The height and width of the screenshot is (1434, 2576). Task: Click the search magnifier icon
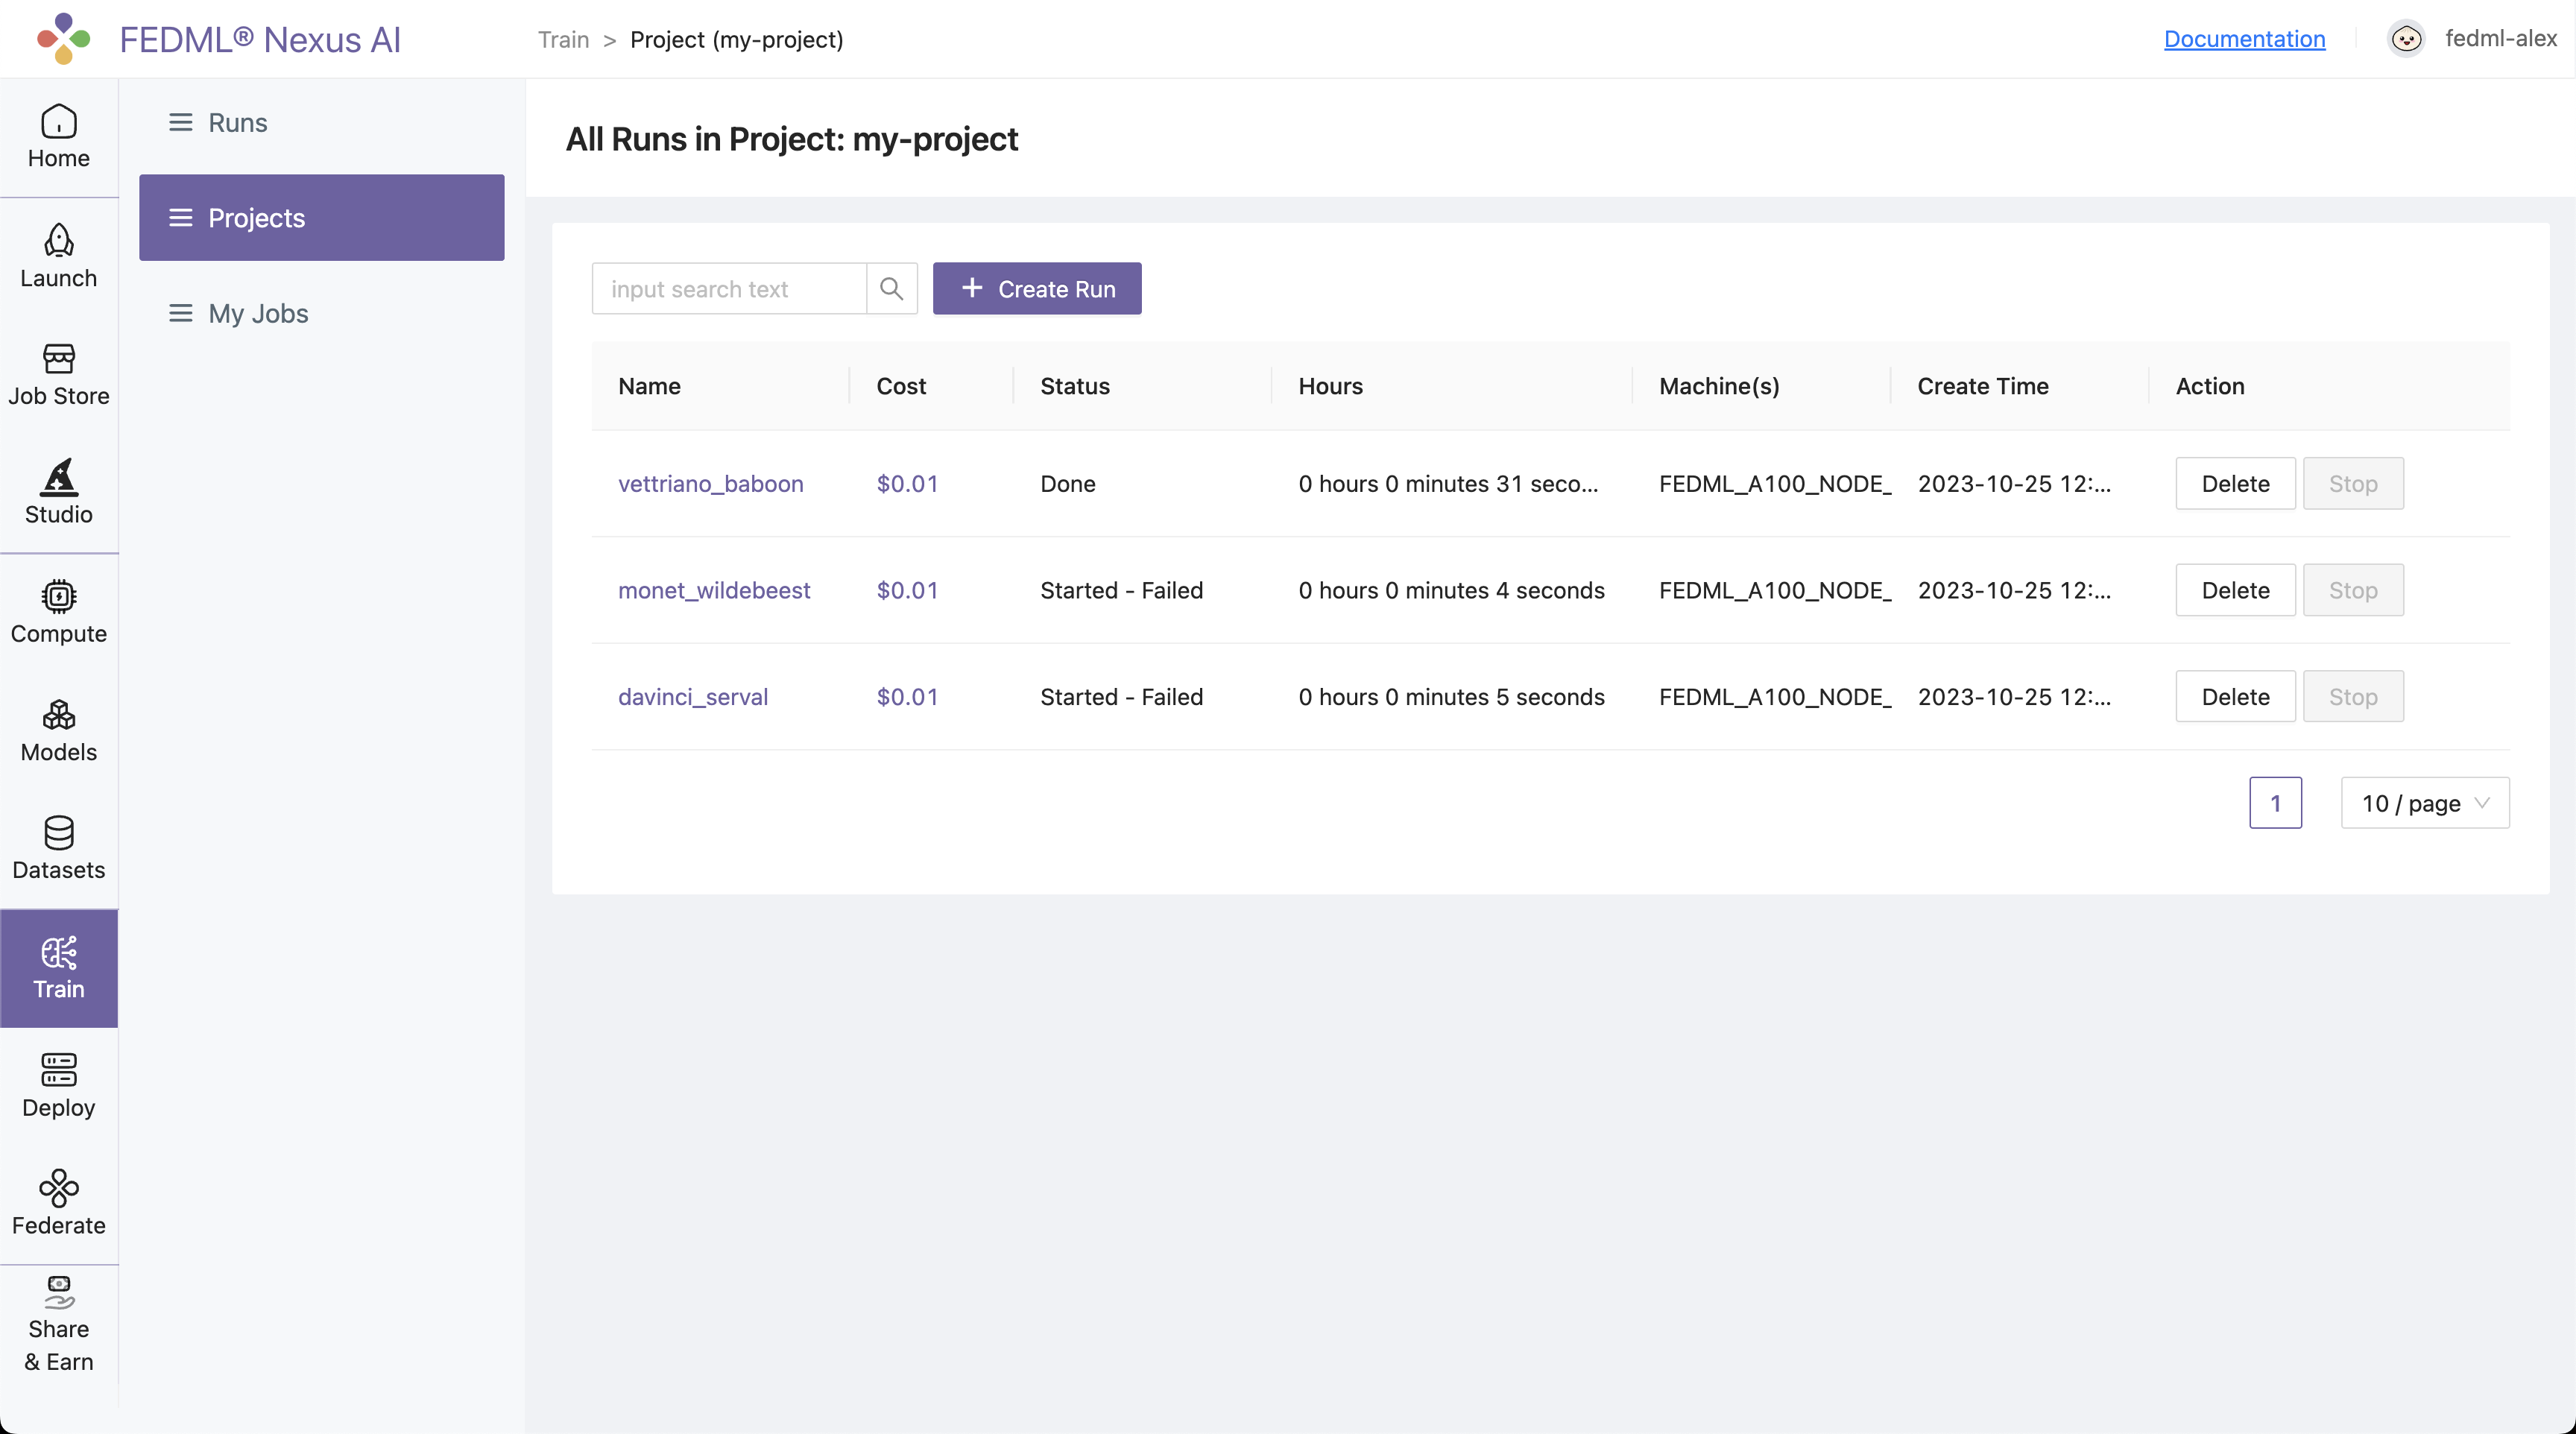click(891, 289)
